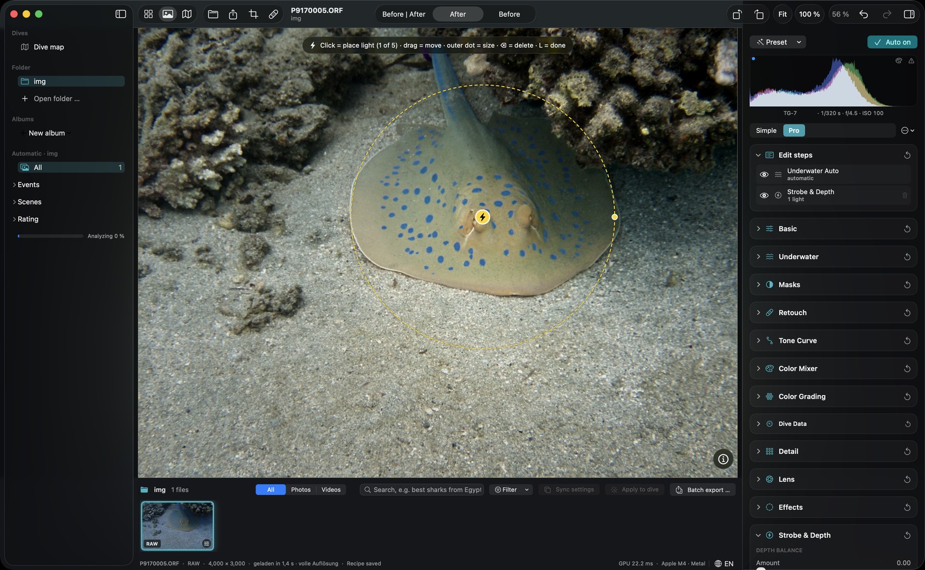This screenshot has width=925, height=570.
Task: Reset the Color Grading section
Action: pos(907,396)
